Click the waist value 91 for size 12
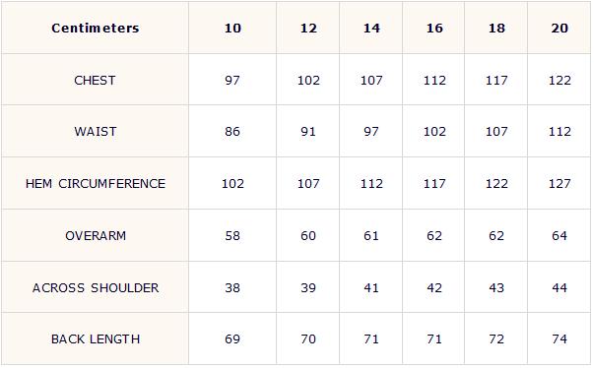 (308, 132)
